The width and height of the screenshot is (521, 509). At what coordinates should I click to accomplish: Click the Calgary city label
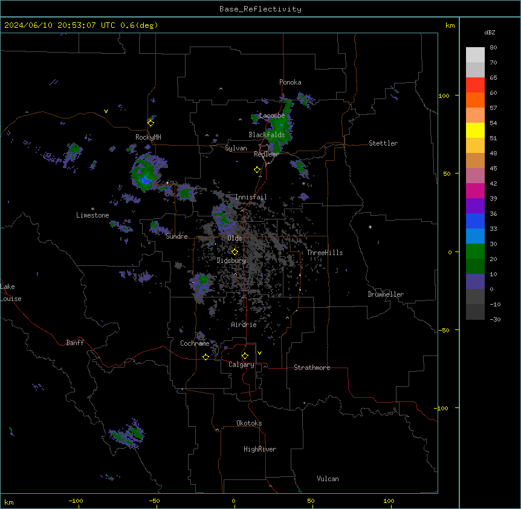tap(241, 365)
